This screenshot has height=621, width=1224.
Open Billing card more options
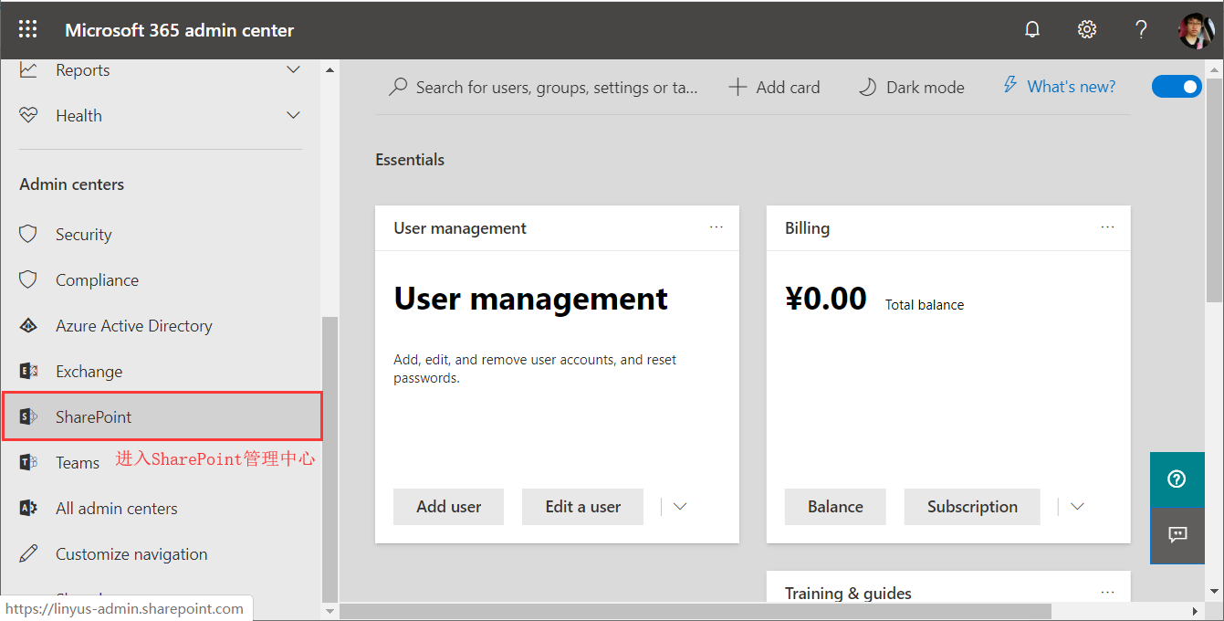pos(1108,227)
